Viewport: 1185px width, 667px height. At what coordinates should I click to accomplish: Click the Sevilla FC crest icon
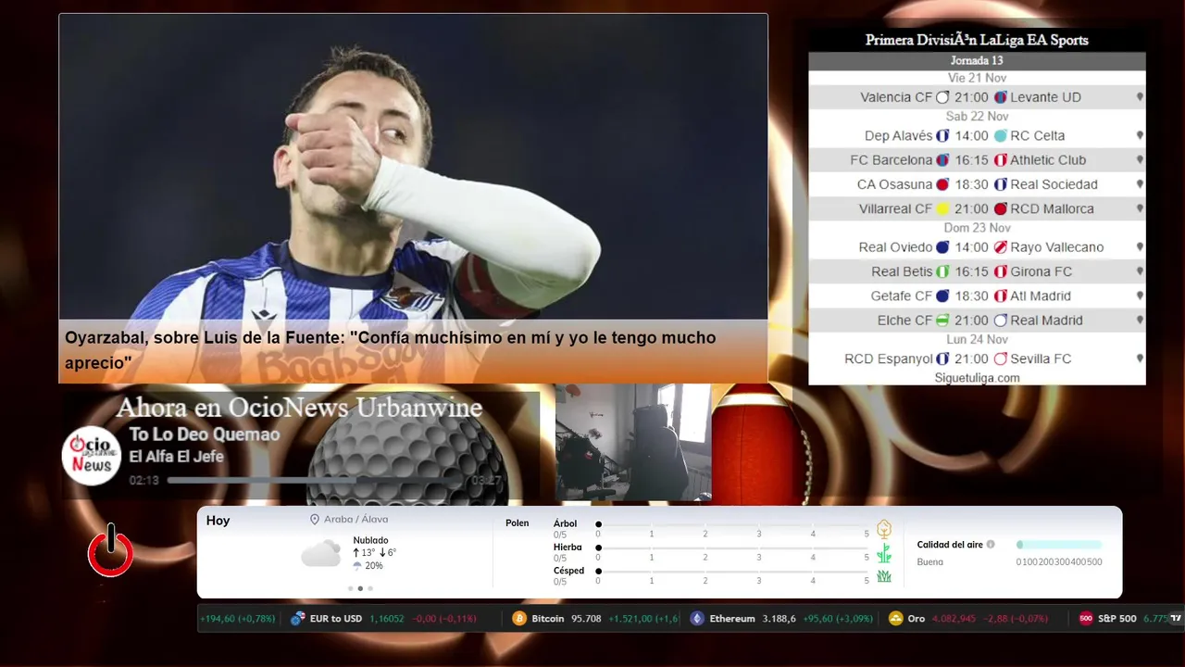click(1000, 359)
